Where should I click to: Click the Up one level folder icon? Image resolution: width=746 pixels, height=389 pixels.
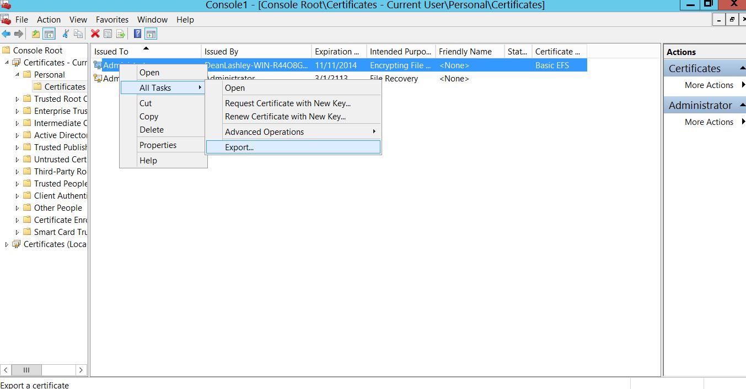pos(36,34)
